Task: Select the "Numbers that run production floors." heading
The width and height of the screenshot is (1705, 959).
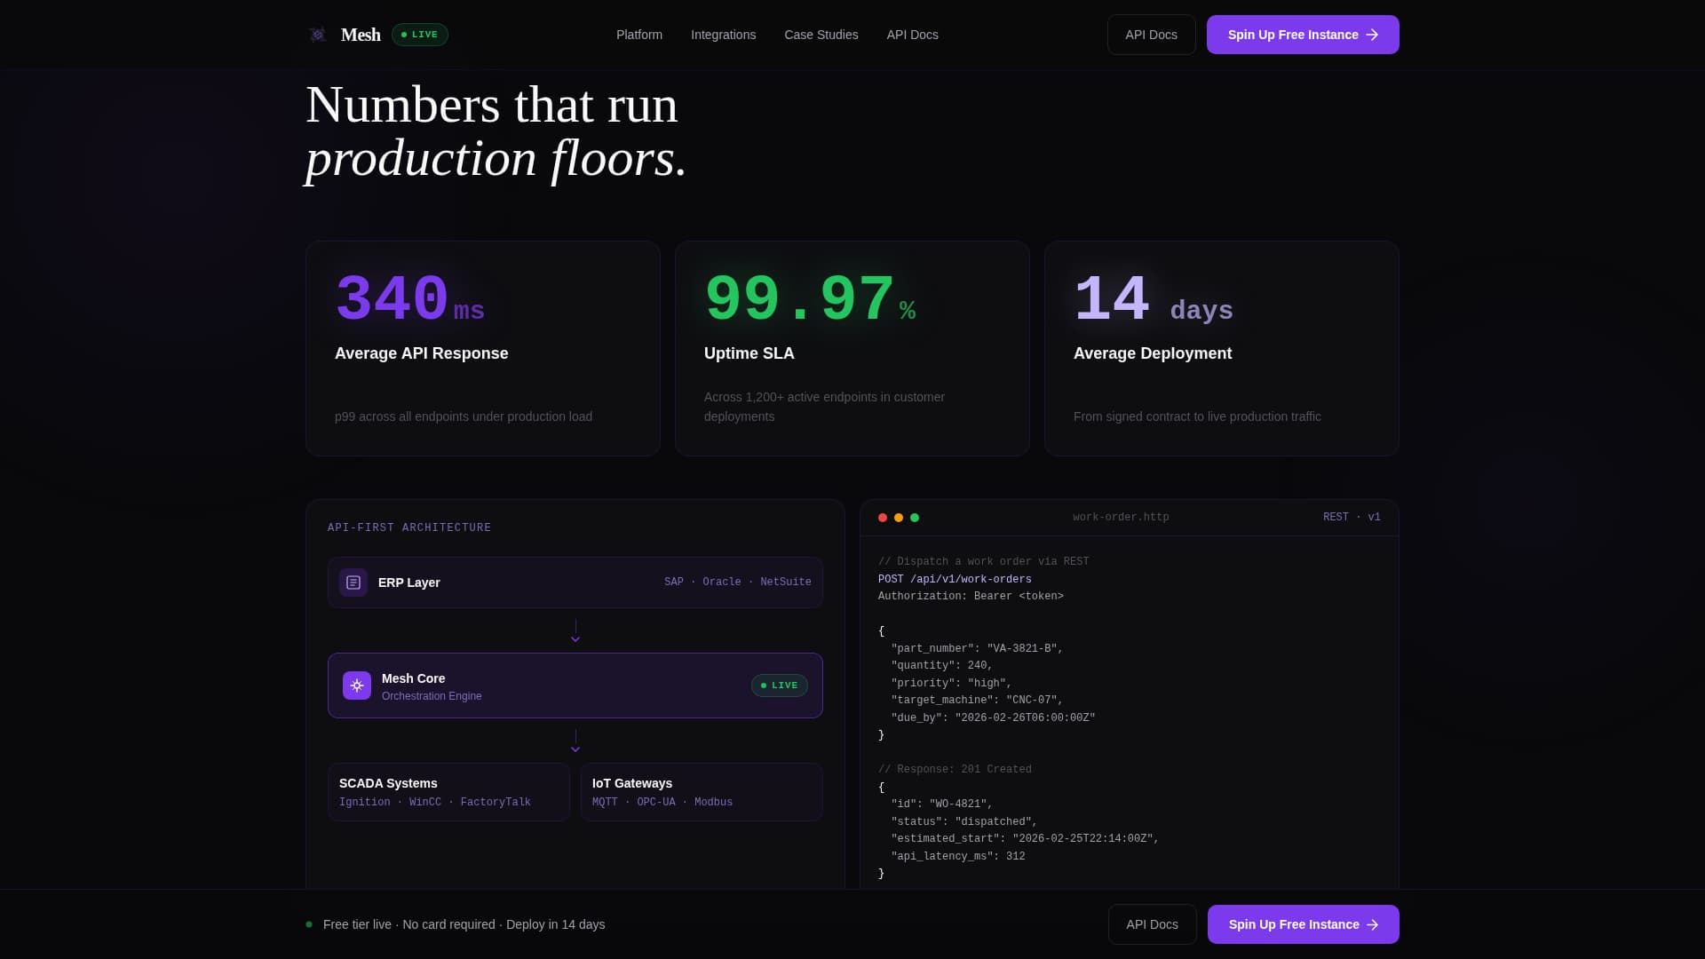Action: [496, 131]
